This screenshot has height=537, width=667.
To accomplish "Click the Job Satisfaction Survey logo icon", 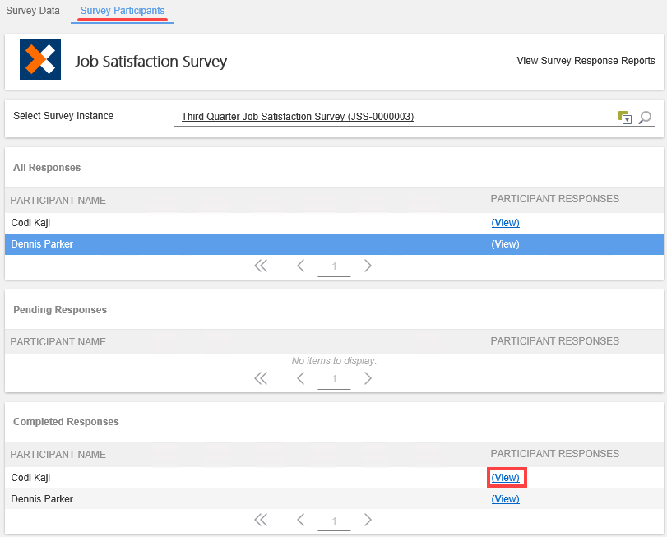I will click(x=40, y=60).
